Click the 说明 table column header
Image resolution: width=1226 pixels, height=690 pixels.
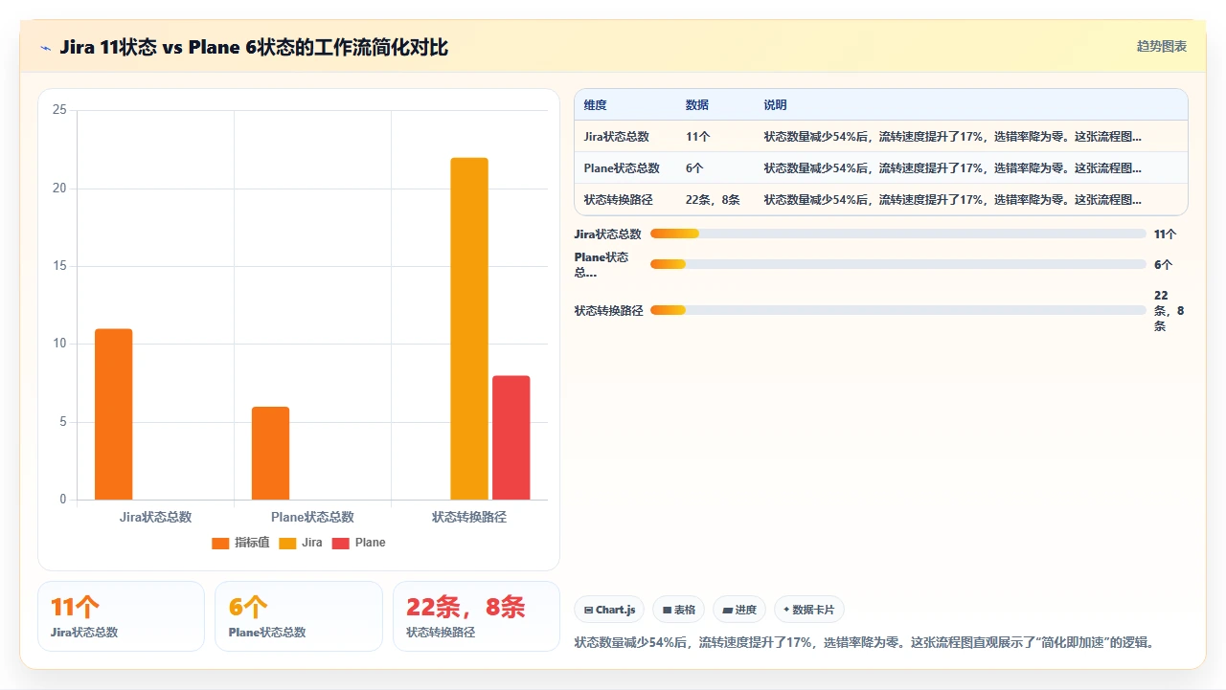coord(775,105)
